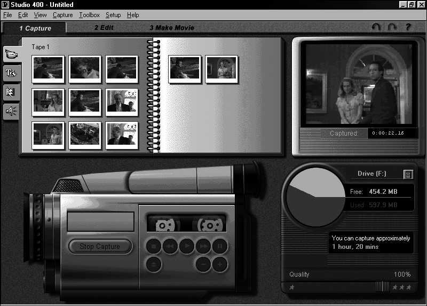Image resolution: width=427 pixels, height=306 pixels.
Task: Select third thumbnail in bottom row
Action: click(x=122, y=136)
